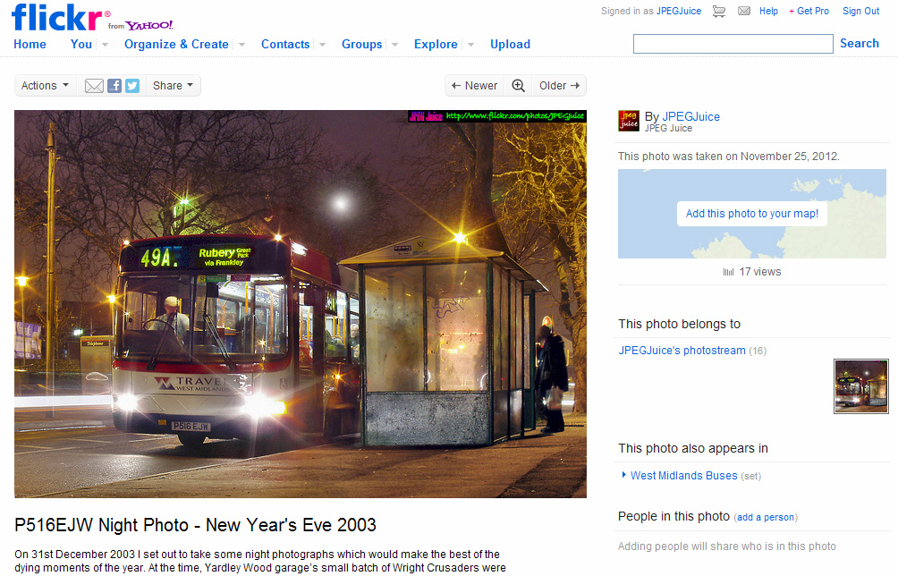Click inside the search input field
Screen dimensions: 898x576
(x=733, y=43)
